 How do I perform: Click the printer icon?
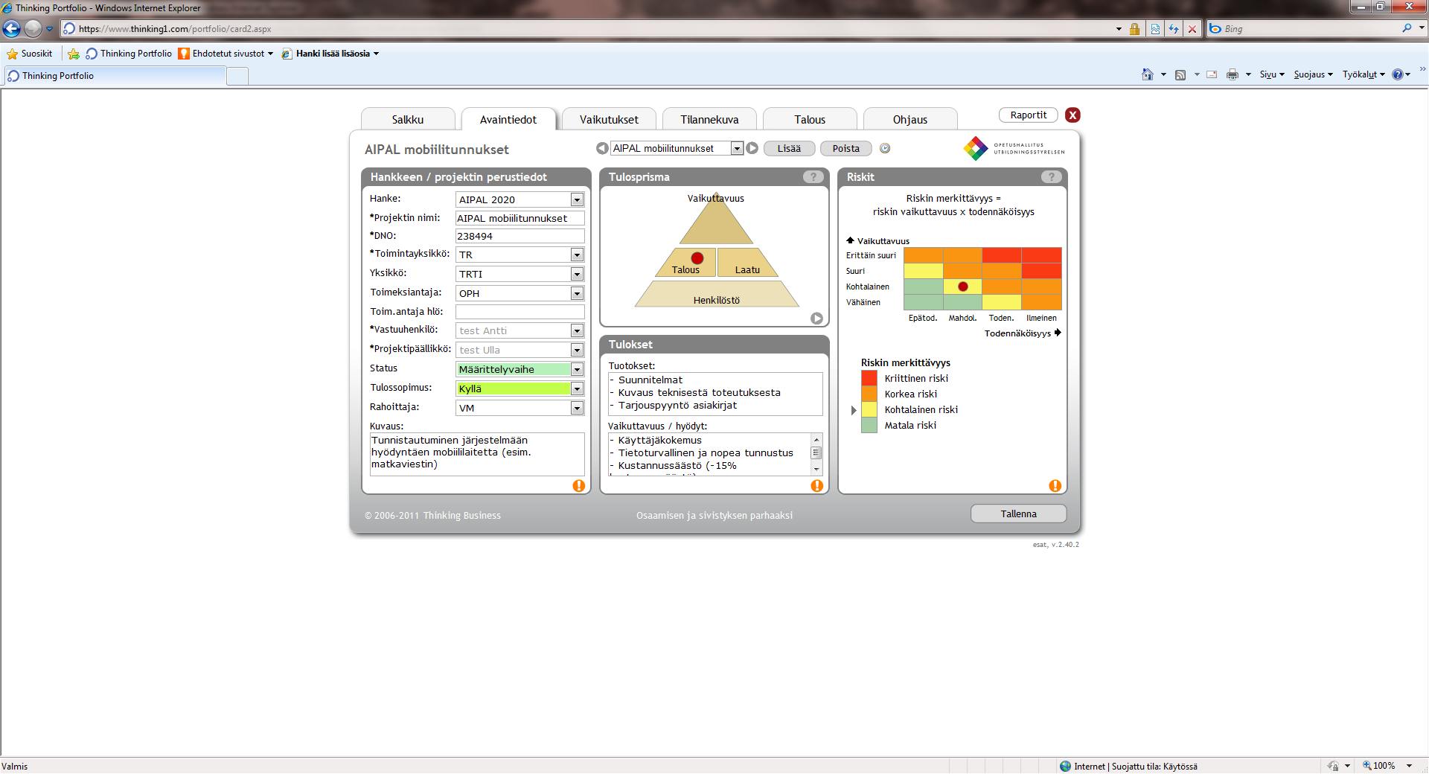tap(1233, 74)
